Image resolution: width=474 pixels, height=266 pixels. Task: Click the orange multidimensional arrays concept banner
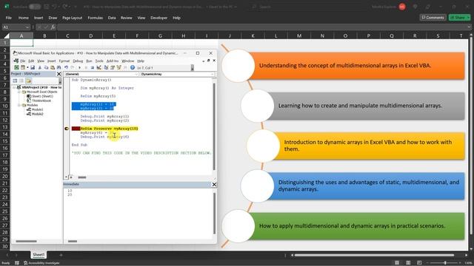click(357, 66)
